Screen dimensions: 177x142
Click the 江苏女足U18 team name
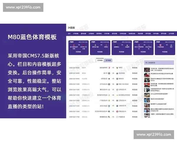pyautogui.click(x=122, y=101)
